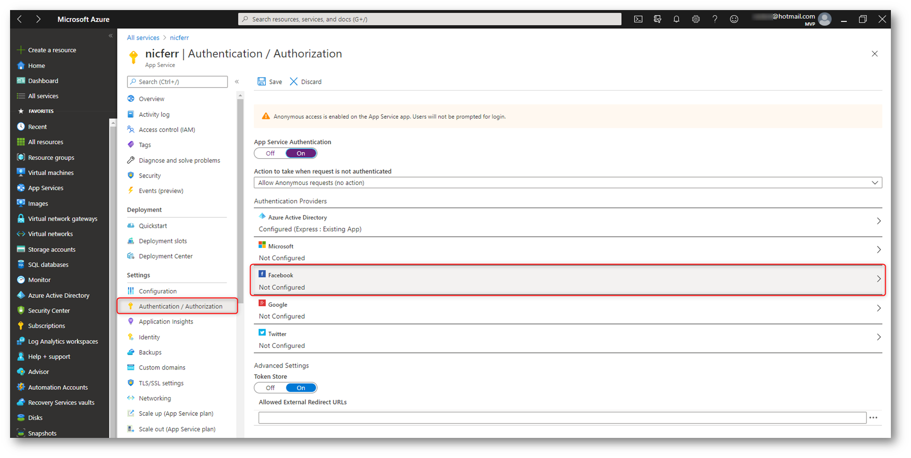Open the feedback smiley icon
911x458 pixels.
(x=734, y=19)
